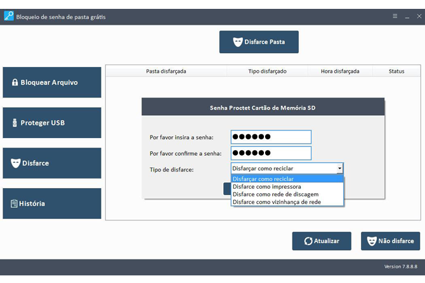This screenshot has width=425, height=283.
Task: Click the key app logo in title bar
Action: click(9, 16)
